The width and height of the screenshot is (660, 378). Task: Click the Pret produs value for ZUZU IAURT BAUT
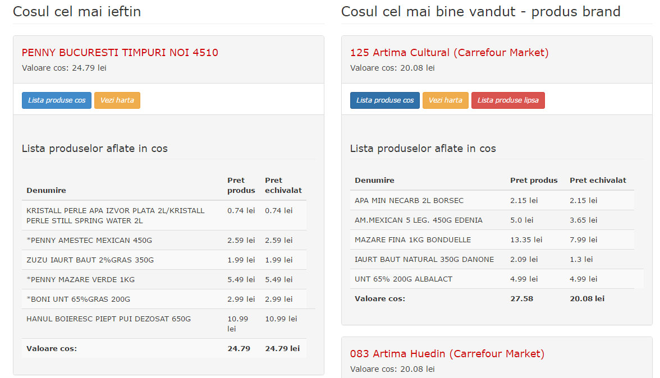(x=241, y=260)
